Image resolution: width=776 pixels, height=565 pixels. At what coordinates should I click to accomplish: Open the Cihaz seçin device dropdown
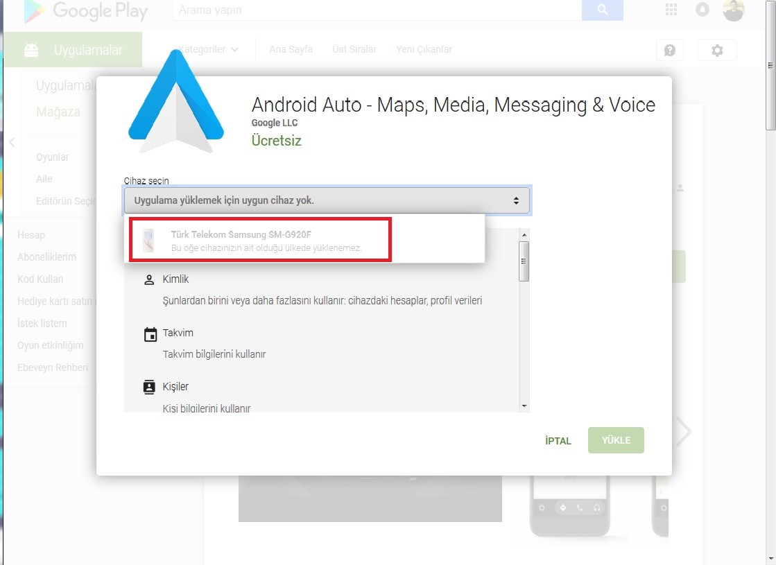click(x=327, y=200)
